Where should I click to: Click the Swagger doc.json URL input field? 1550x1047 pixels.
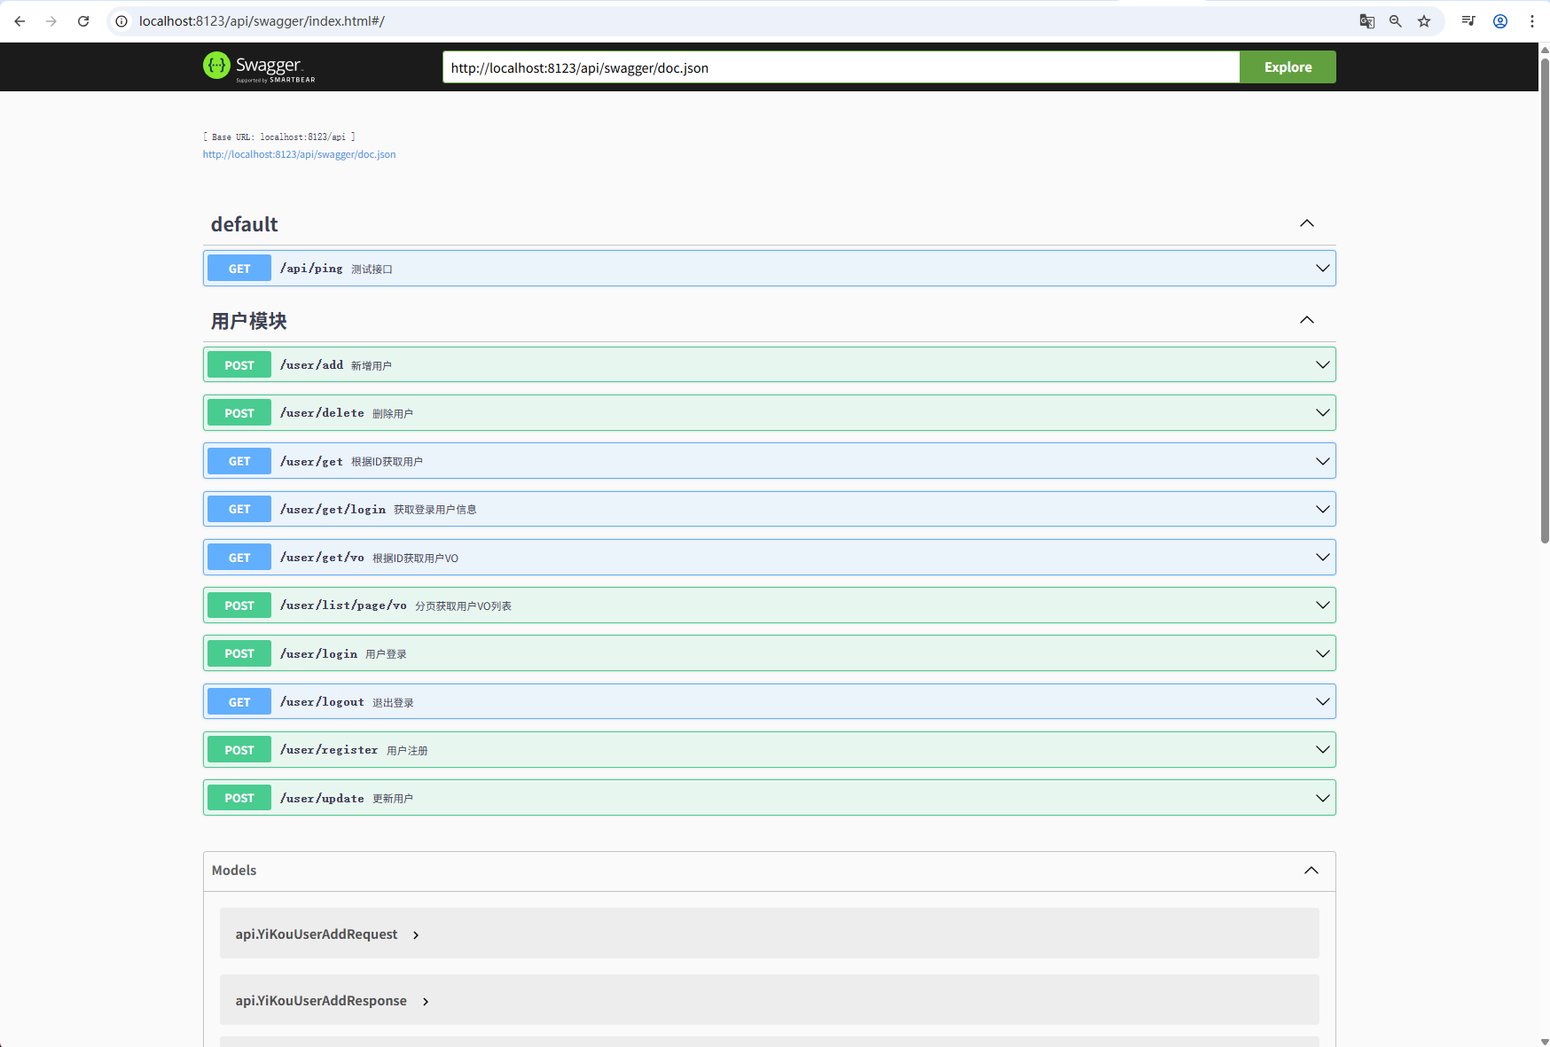(841, 67)
